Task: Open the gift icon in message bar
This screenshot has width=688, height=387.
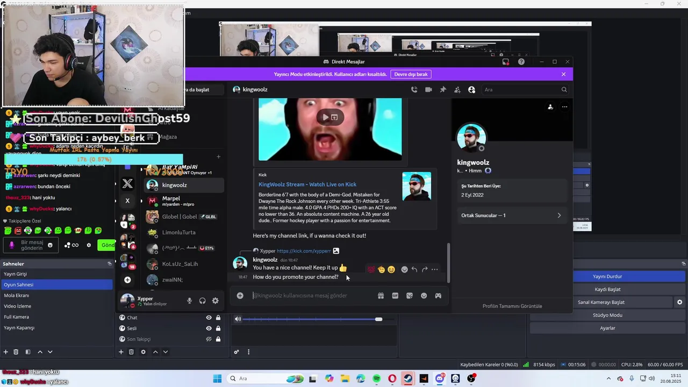Action: (381, 296)
